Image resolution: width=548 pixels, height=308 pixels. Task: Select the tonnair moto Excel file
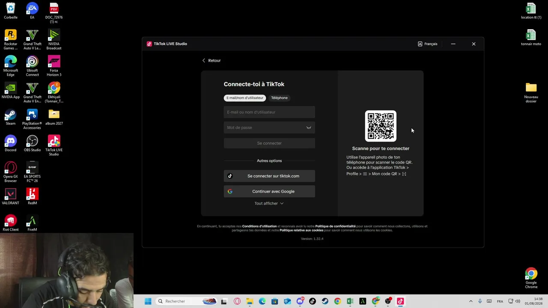[x=531, y=38]
